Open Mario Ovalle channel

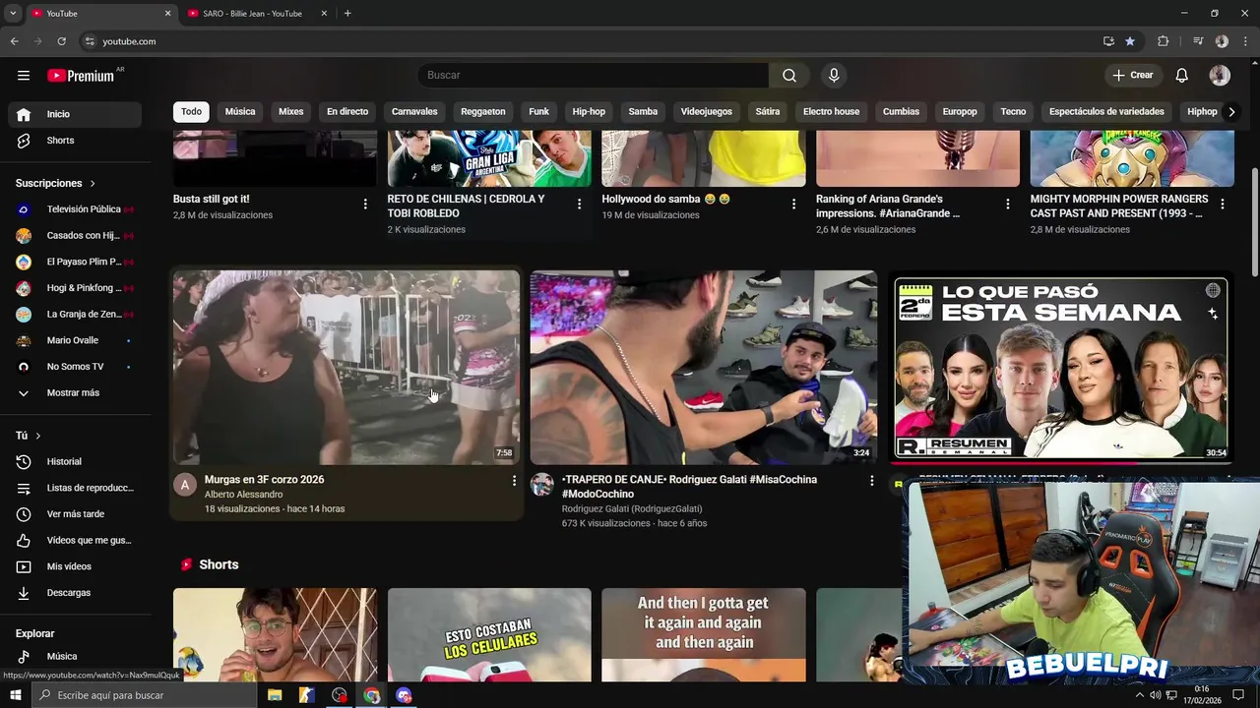75,340
